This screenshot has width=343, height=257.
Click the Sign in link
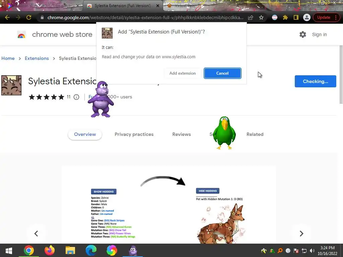tap(319, 34)
